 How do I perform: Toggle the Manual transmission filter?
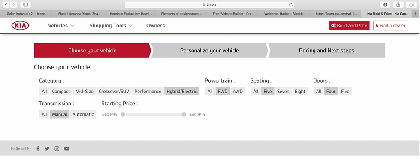click(60, 114)
